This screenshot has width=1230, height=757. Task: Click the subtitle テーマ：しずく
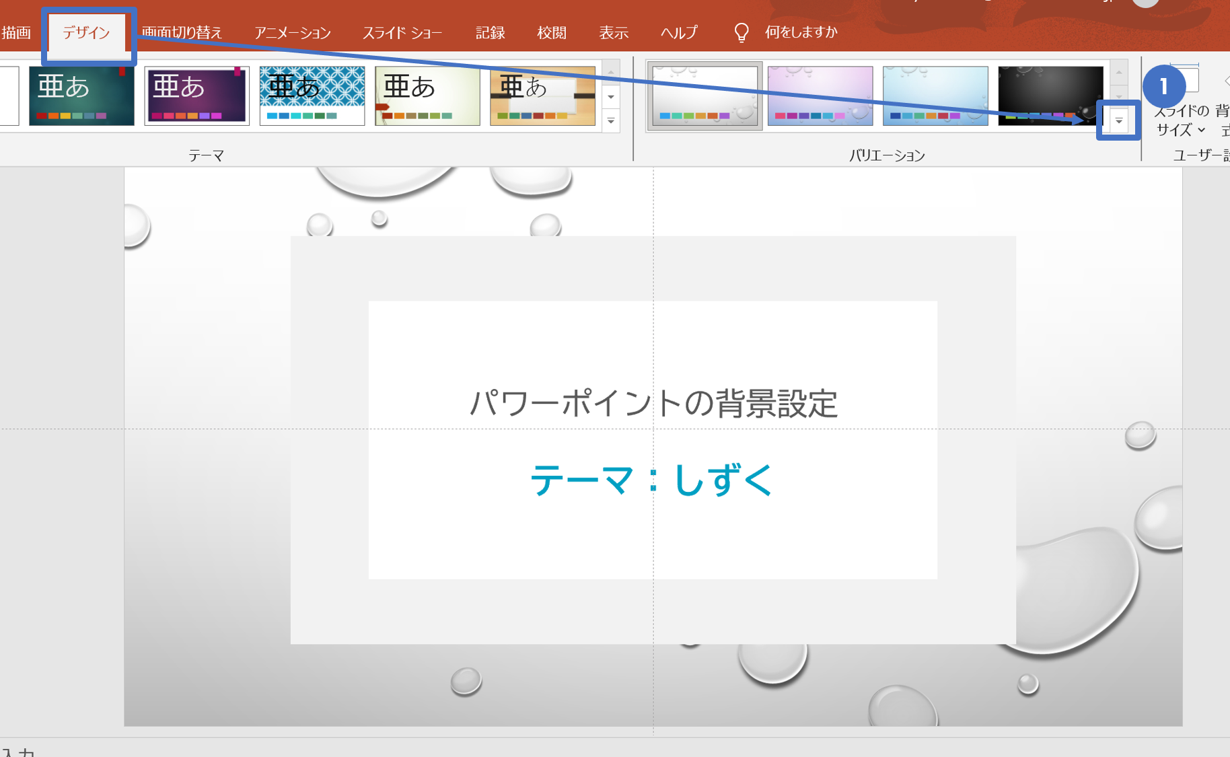[x=653, y=480]
